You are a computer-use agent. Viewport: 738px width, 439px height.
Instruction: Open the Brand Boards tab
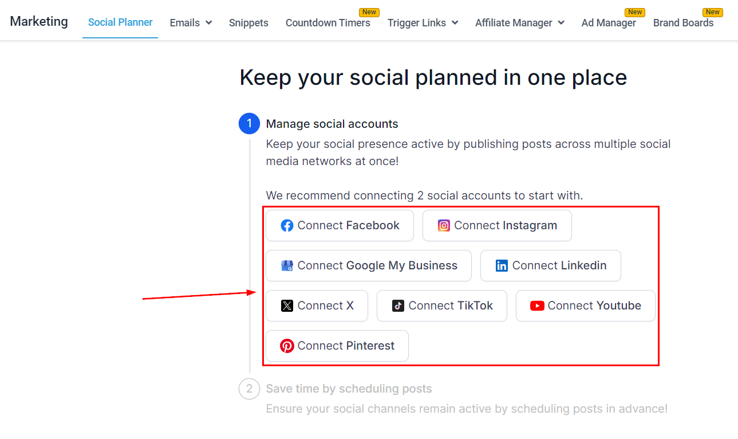pos(683,23)
